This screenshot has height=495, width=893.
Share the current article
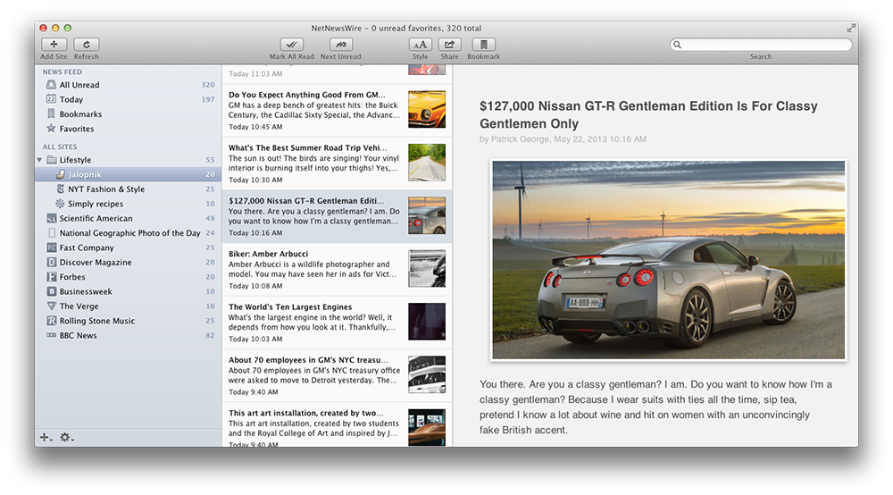tap(449, 45)
